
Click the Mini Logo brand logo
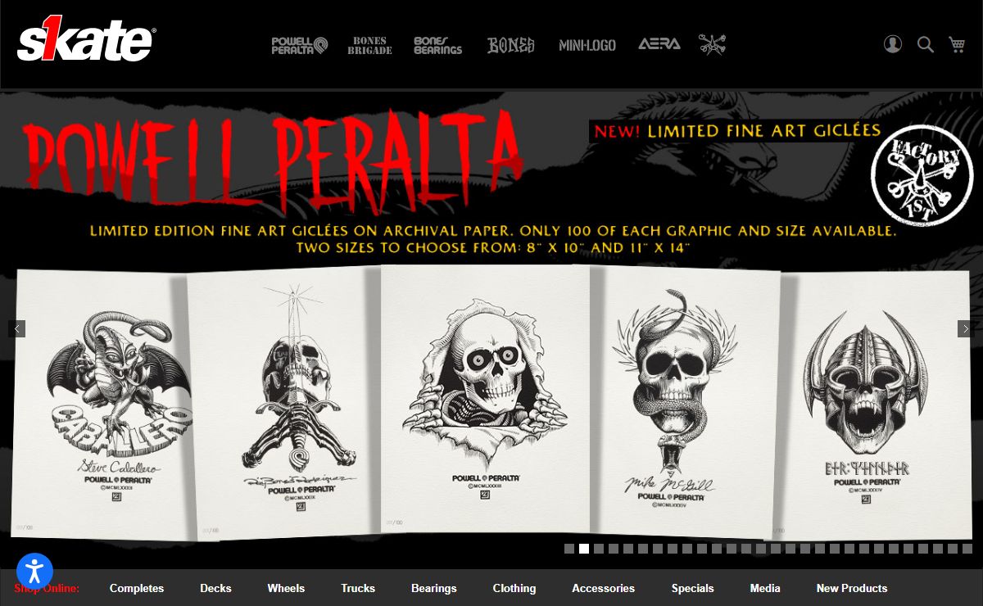coord(587,45)
